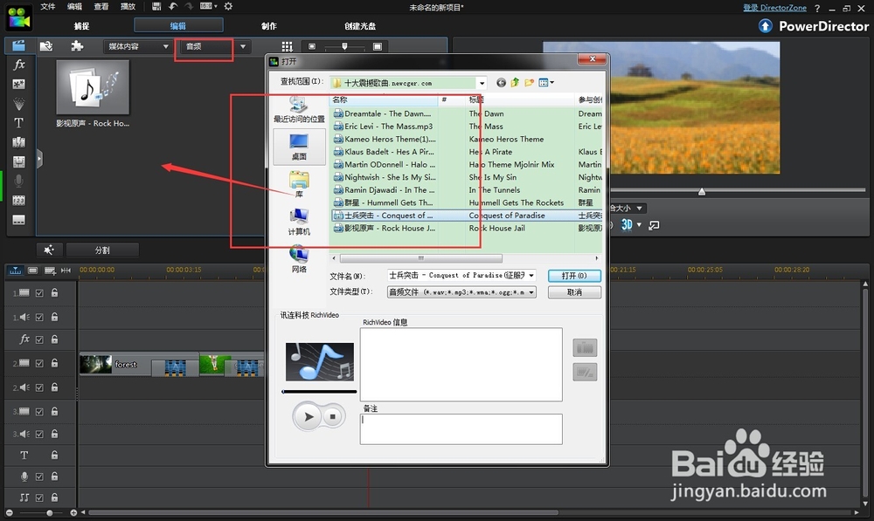The height and width of the screenshot is (521, 874).
Task: Click the settings gear in title bar
Action: coord(228,6)
